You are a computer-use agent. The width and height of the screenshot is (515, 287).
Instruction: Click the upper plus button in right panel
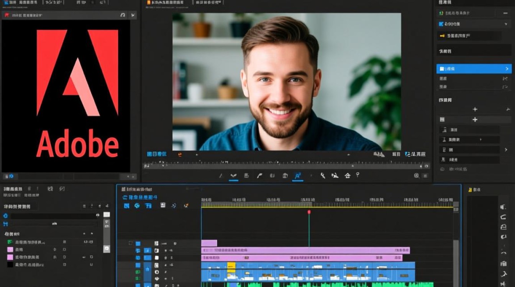point(475,109)
